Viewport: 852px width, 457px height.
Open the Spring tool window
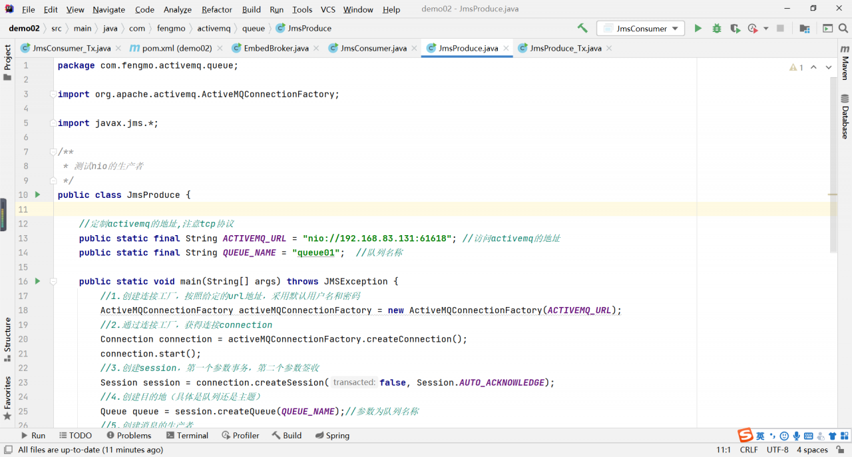coord(332,436)
